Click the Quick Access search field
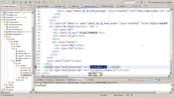This screenshot has height=98, width=174. tap(128, 2)
